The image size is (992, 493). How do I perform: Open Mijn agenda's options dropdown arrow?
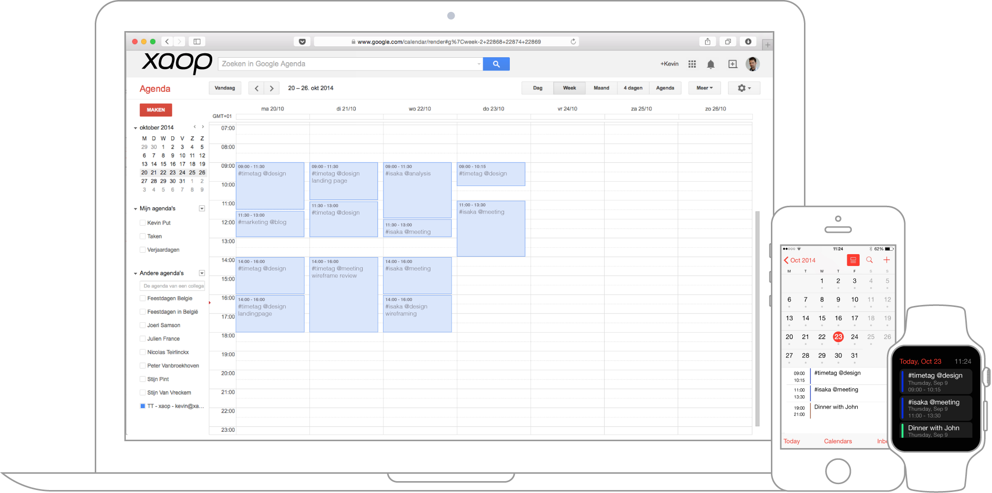202,209
